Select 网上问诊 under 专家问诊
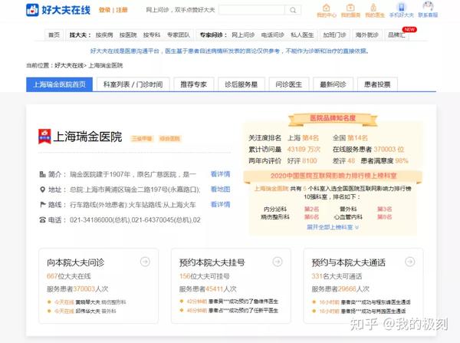Screen dimensions: 460x343 pos(243,35)
